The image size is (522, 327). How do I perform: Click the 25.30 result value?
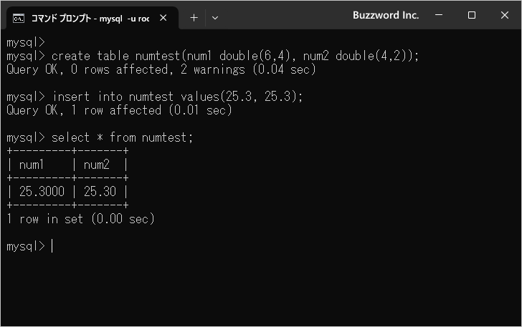(100, 192)
